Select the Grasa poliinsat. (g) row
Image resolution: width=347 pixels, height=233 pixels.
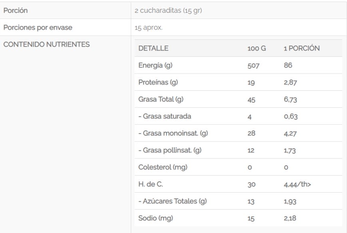pos(170,150)
